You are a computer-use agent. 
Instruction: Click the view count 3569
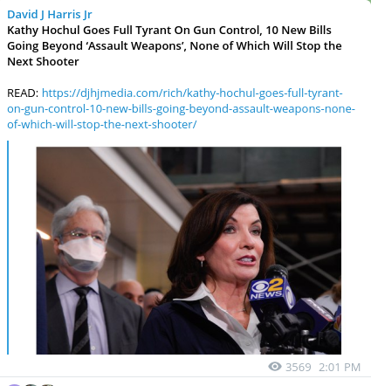click(x=299, y=367)
